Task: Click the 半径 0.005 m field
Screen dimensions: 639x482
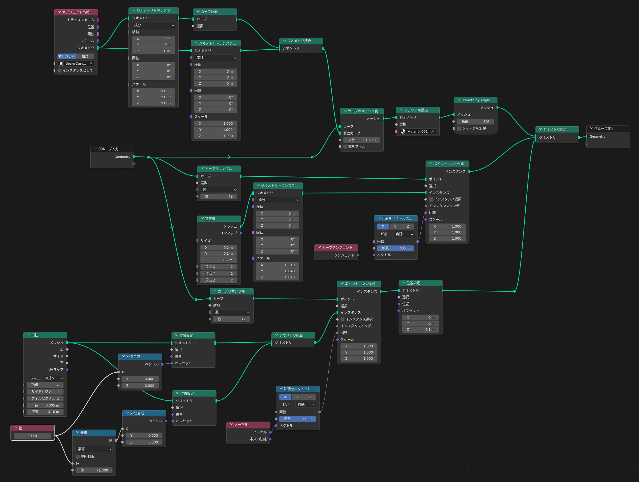Action: coord(45,405)
